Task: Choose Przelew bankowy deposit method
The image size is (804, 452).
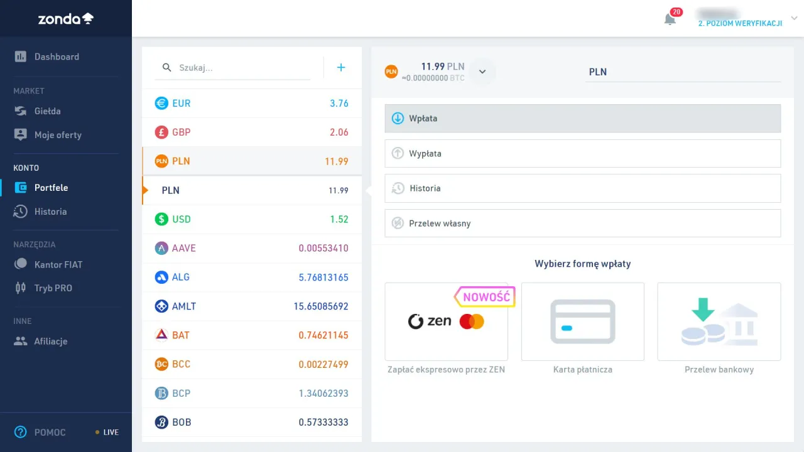Action: [719, 322]
